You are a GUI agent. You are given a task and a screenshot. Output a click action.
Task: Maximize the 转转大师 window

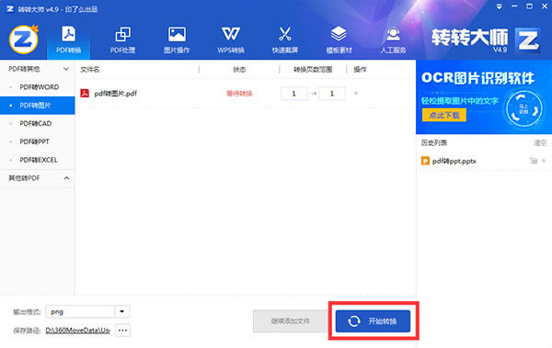529,6
